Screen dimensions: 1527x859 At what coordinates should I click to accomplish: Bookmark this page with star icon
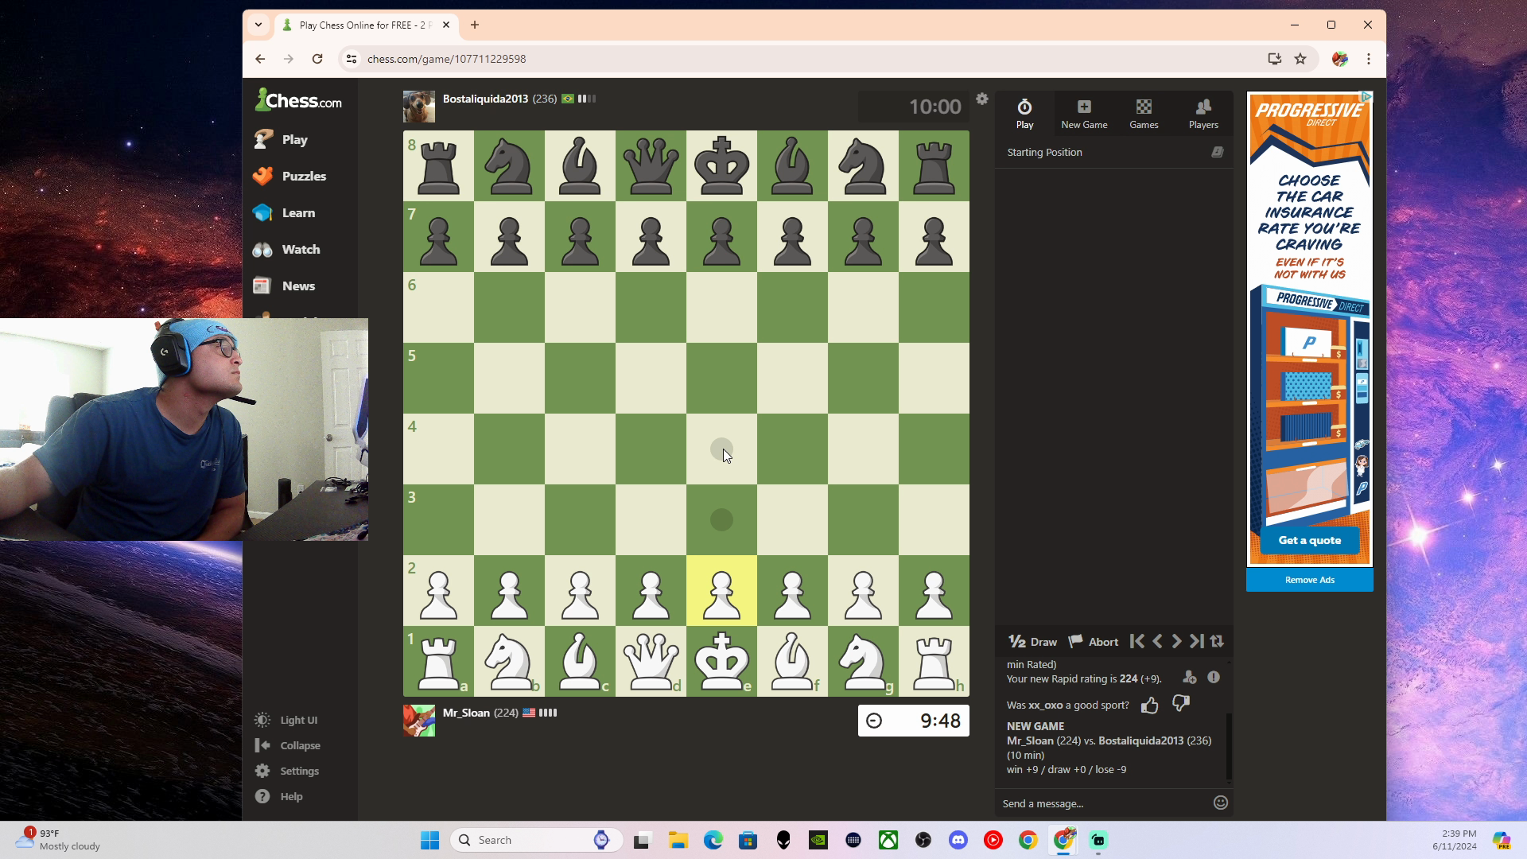[1300, 59]
